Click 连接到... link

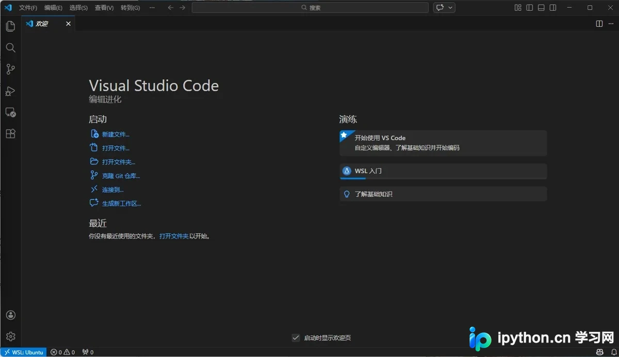tap(113, 190)
